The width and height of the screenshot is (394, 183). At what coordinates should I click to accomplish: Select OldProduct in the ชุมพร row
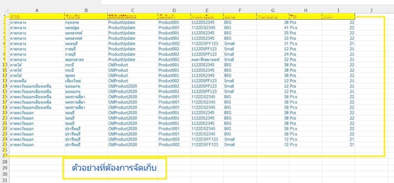coord(132,76)
